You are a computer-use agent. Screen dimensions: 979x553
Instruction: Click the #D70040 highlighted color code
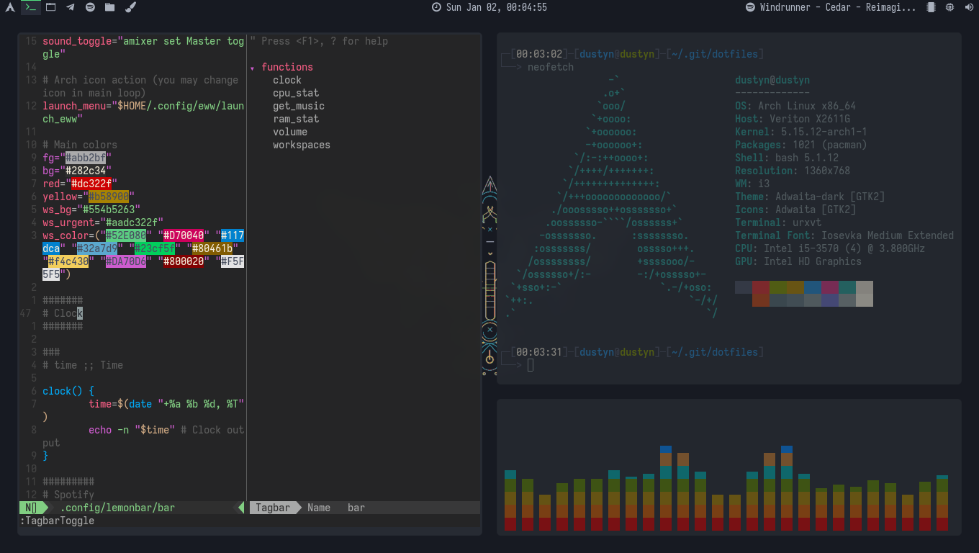coord(184,235)
